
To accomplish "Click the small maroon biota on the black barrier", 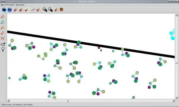I will (x=100, y=49).
